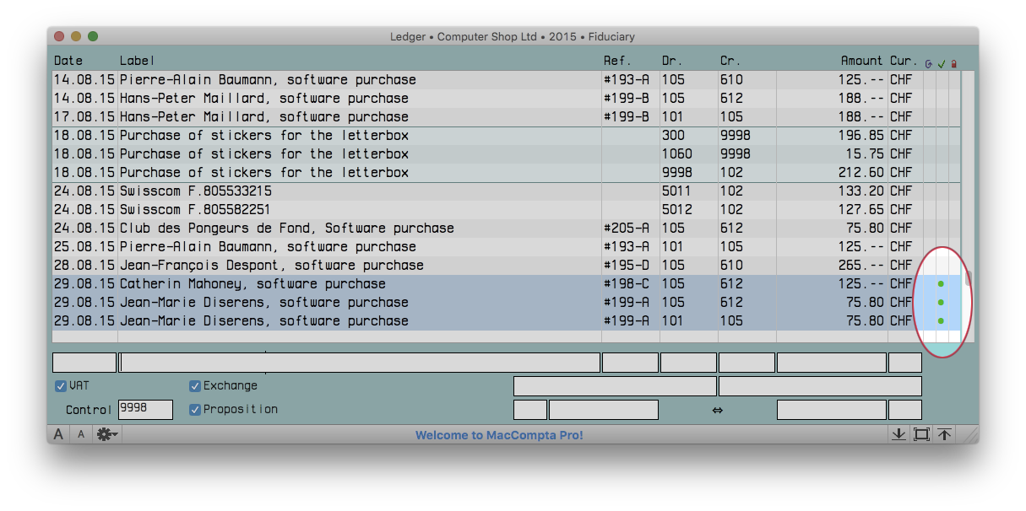Click debit account 300
The image size is (1026, 511).
(673, 136)
